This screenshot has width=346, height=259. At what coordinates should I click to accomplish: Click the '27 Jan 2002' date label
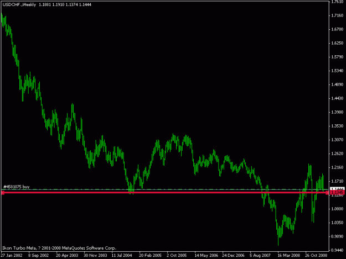[x=12, y=256]
